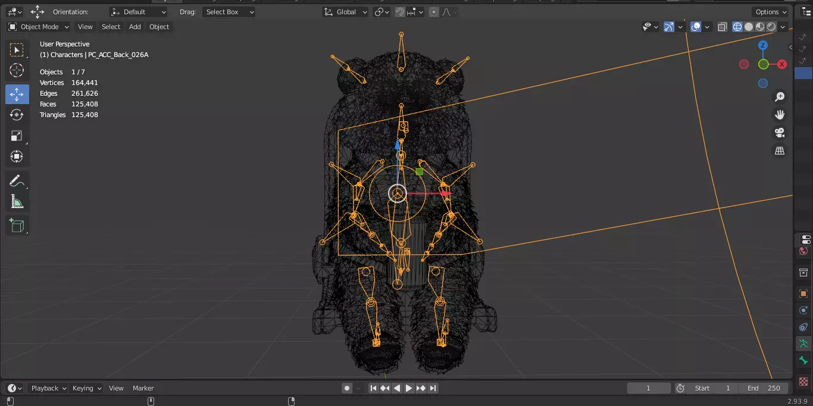Switch to Material Preview shading

point(761,27)
